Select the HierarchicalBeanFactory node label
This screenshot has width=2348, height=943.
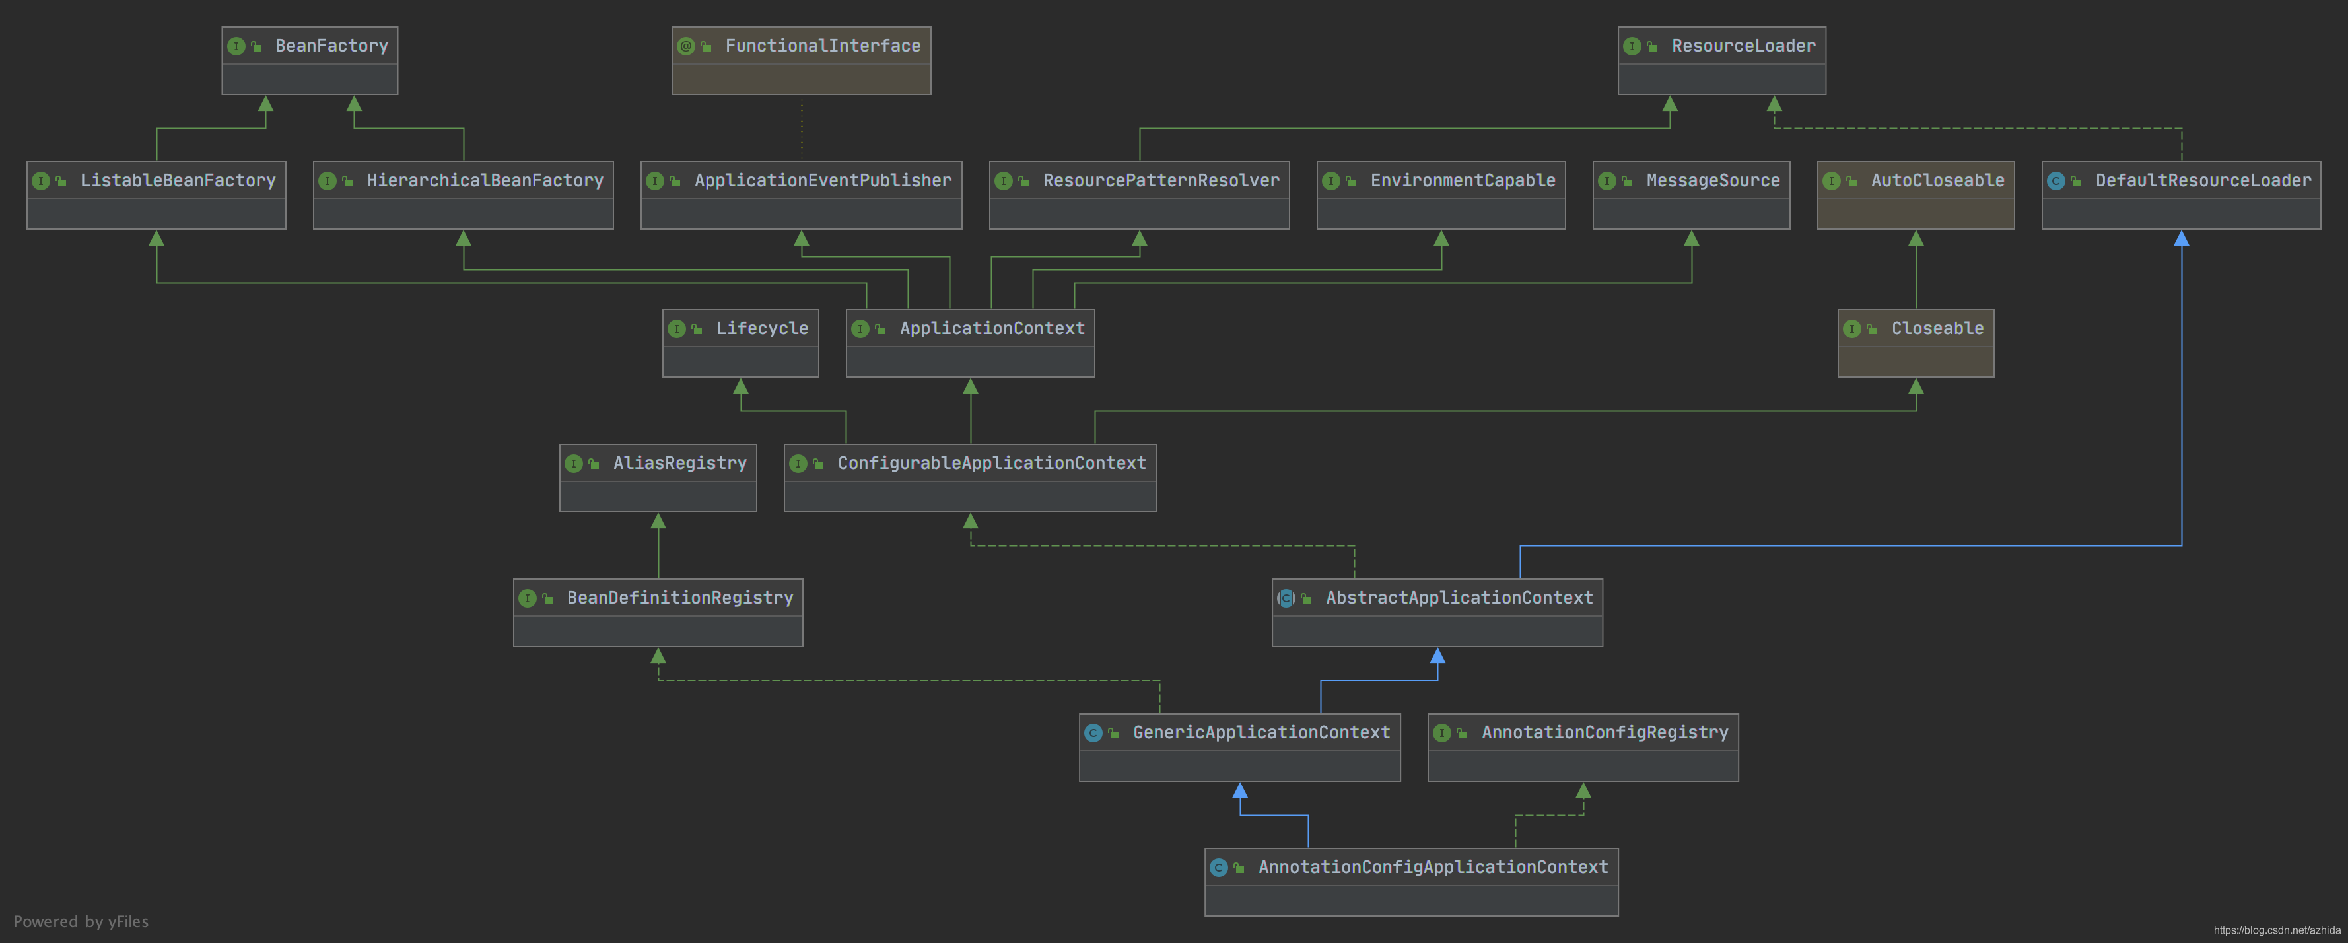(x=486, y=180)
